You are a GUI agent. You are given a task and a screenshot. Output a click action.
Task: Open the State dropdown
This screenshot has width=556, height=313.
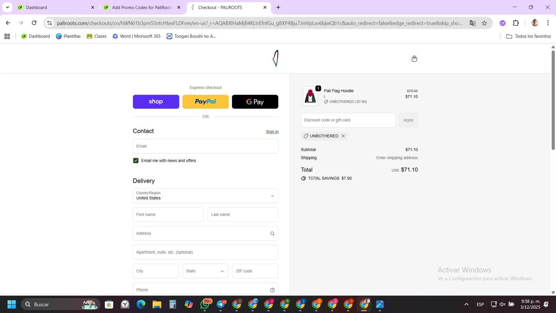[x=205, y=271]
